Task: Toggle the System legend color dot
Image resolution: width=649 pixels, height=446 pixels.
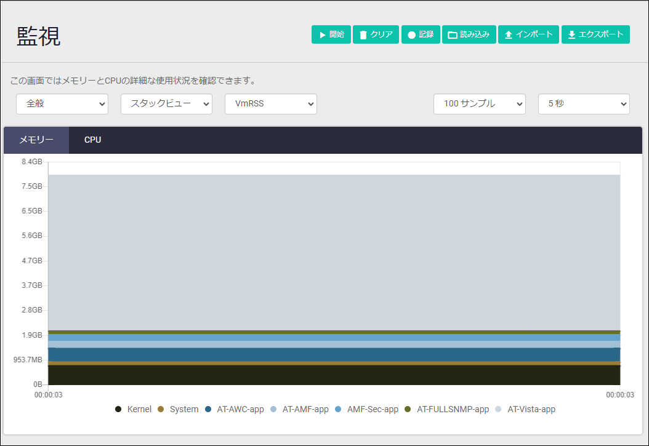Action: 161,409
